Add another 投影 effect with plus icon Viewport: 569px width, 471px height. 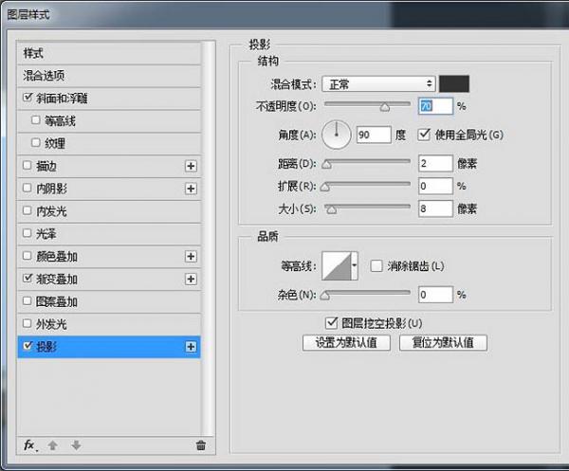click(x=191, y=347)
